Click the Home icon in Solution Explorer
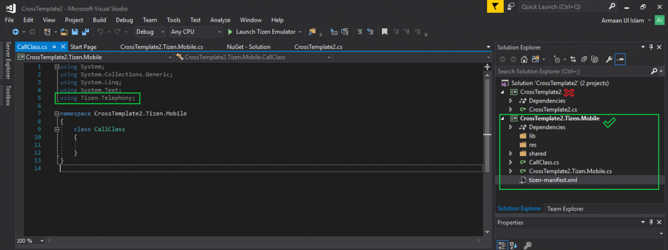 coord(524,59)
